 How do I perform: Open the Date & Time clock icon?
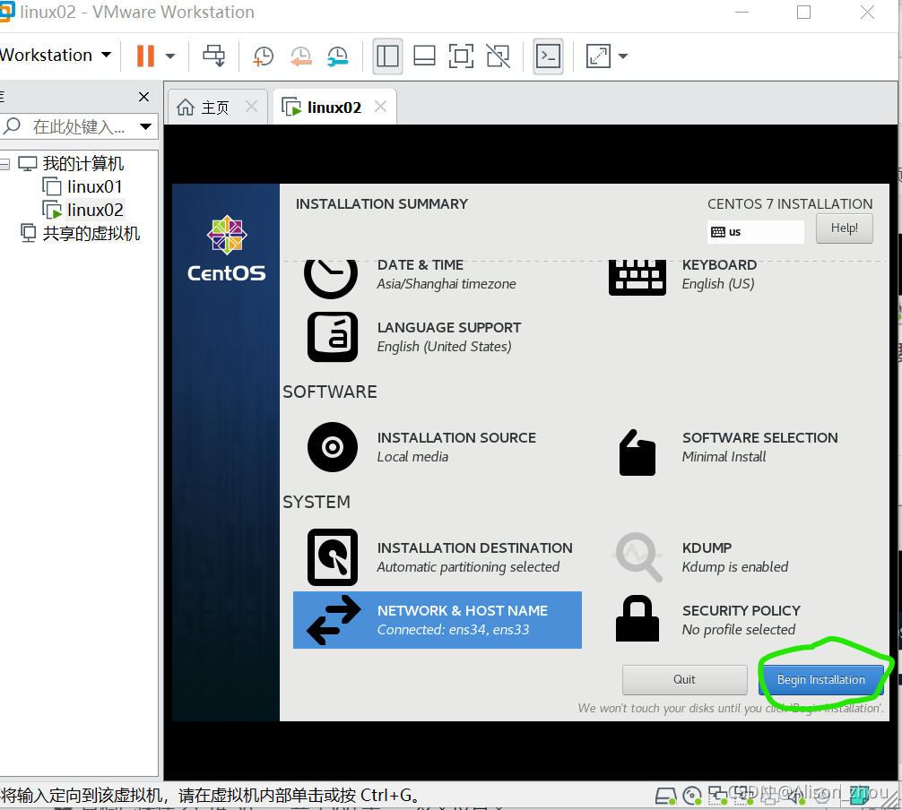click(x=331, y=278)
